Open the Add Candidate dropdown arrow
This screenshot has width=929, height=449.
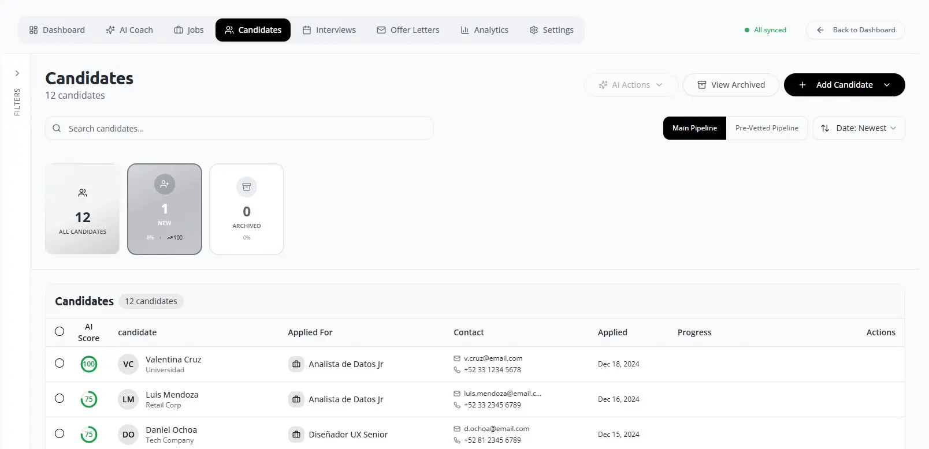[887, 85]
